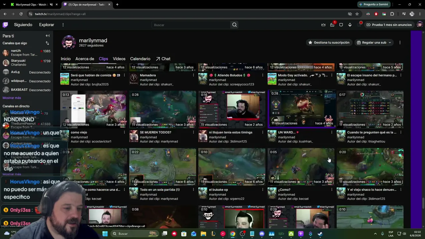Screen dimensions: 425x239
Task: Open nanUh channel in the sidebar
Action: pyautogui.click(x=27, y=52)
